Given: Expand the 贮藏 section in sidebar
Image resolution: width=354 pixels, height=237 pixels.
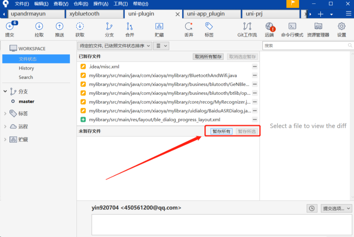Looking at the screenshot, I should (5, 140).
